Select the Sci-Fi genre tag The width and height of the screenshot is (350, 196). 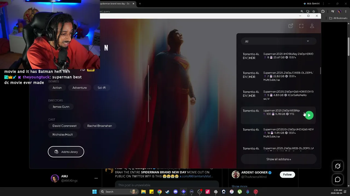(x=102, y=88)
